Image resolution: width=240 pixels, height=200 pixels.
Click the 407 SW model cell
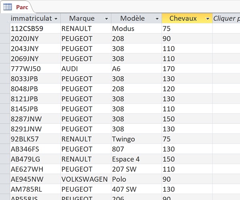pyautogui.click(x=136, y=189)
